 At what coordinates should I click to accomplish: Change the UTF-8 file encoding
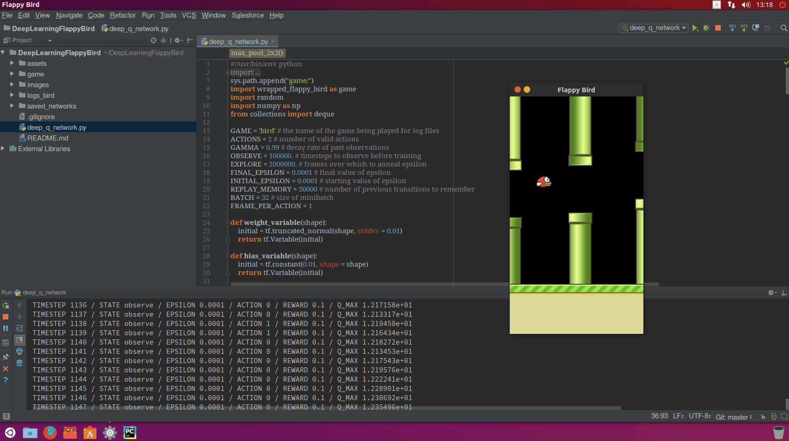point(699,416)
